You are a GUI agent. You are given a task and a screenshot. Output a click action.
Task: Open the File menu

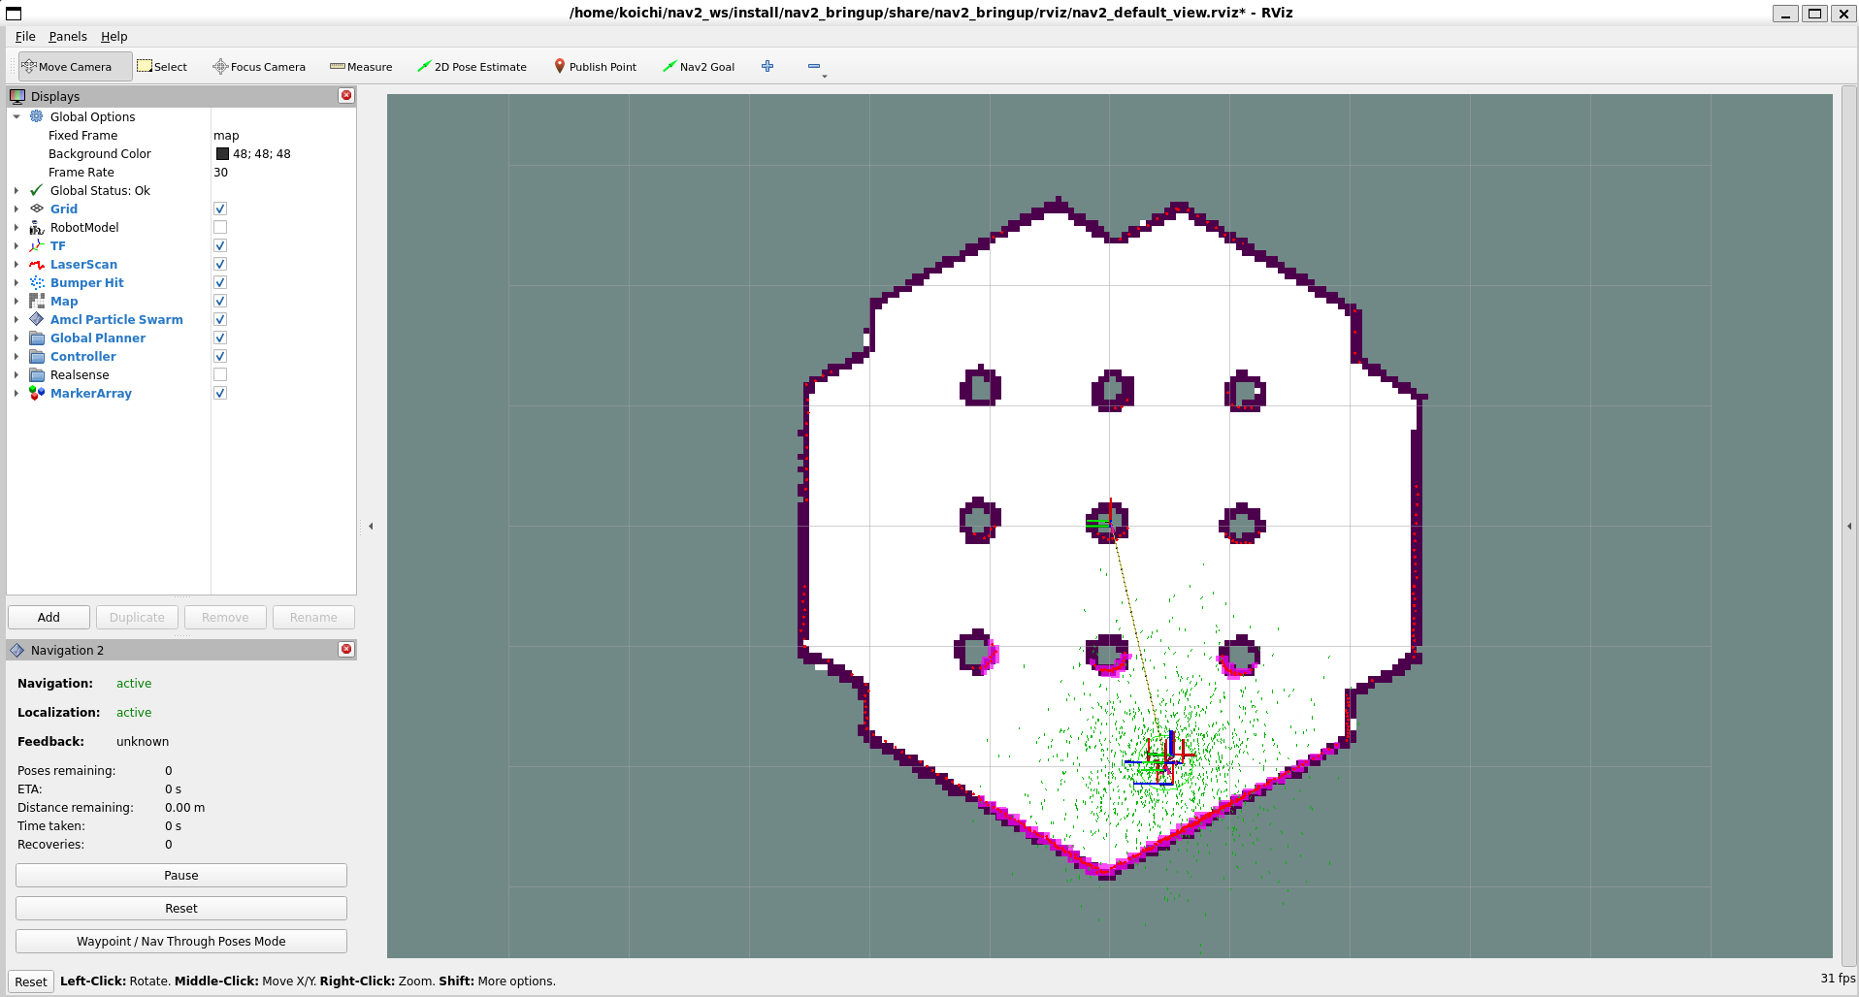pyautogui.click(x=25, y=37)
